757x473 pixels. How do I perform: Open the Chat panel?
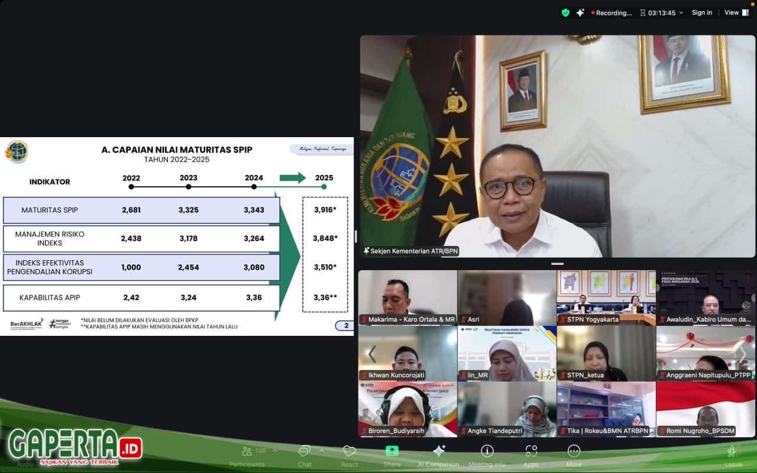tap(305, 452)
